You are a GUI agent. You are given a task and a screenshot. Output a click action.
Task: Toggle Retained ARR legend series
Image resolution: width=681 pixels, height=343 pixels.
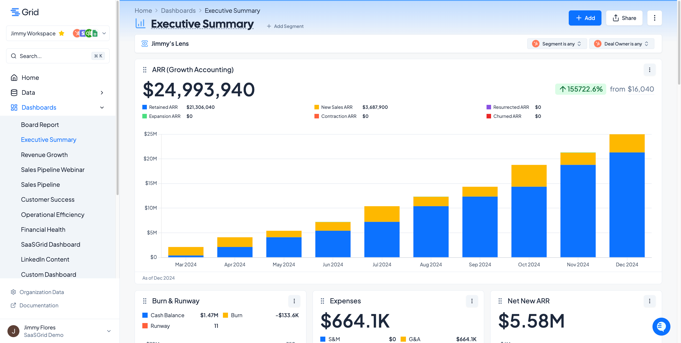tap(163, 107)
